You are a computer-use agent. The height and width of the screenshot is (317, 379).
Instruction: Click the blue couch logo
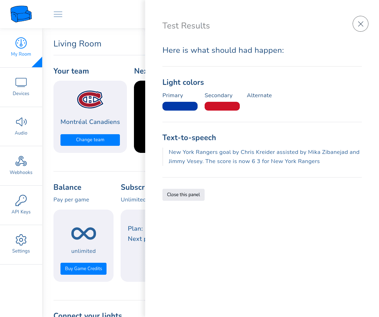pyautogui.click(x=21, y=14)
